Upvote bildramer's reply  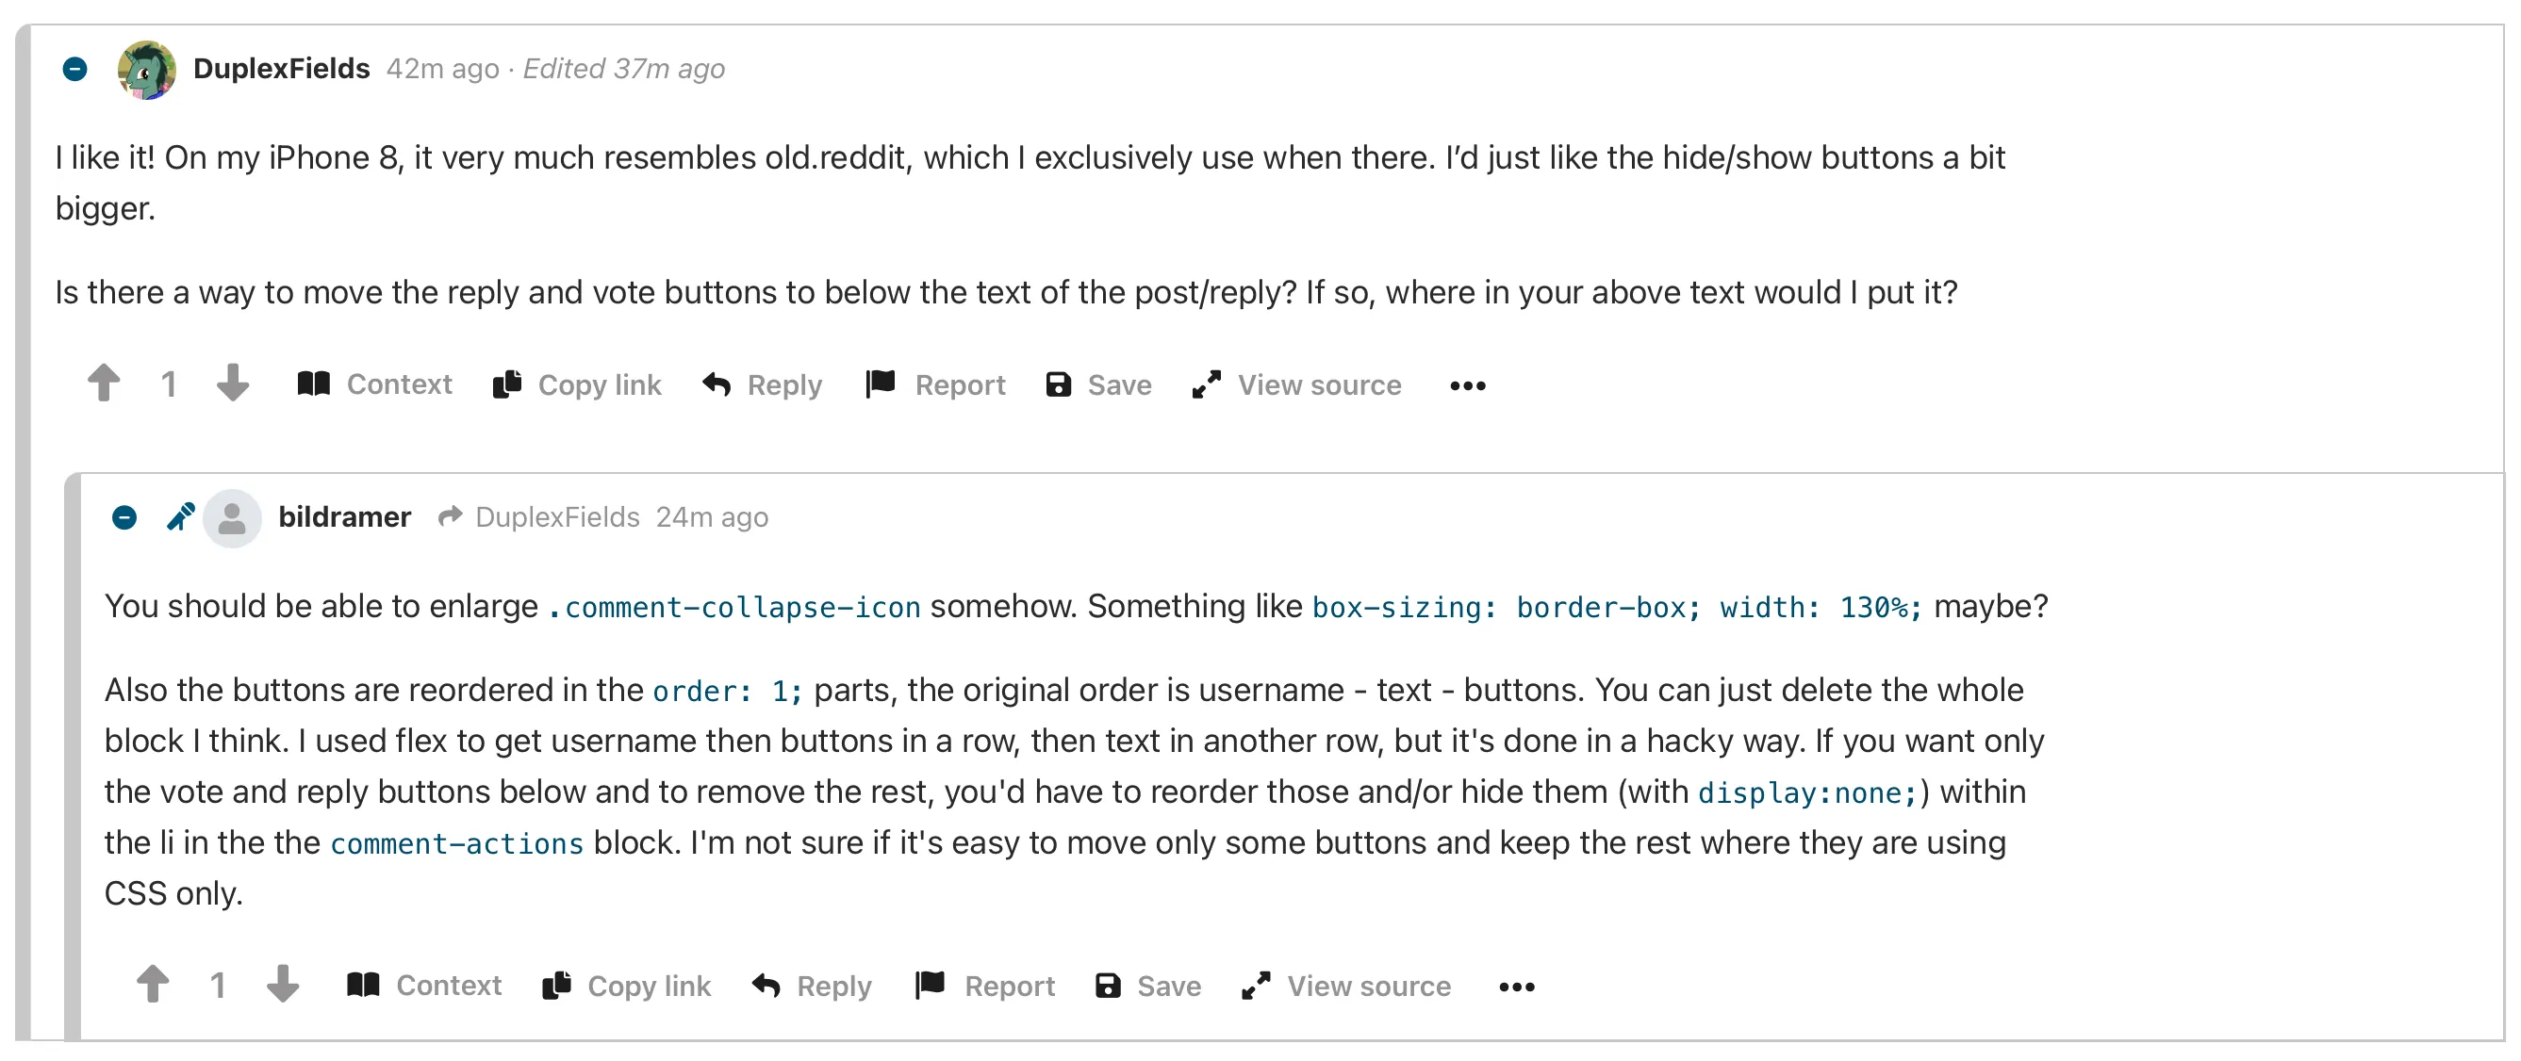[153, 985]
